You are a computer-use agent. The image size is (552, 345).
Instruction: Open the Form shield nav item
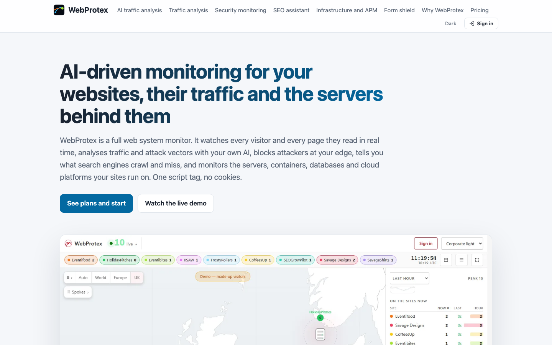pyautogui.click(x=399, y=10)
